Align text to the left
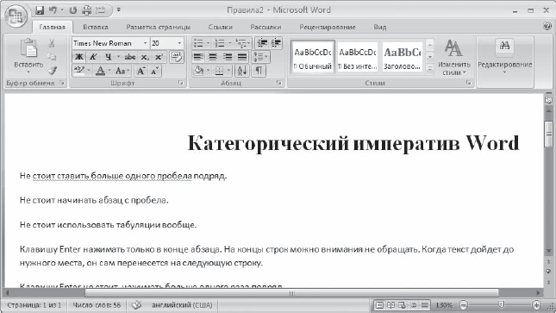The height and width of the screenshot is (313, 556). pyautogui.click(x=198, y=57)
